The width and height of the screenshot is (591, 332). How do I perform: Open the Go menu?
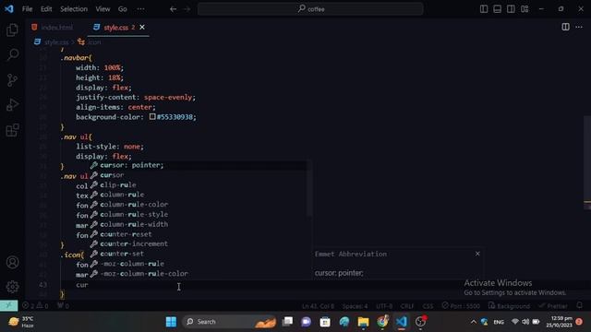(x=123, y=9)
